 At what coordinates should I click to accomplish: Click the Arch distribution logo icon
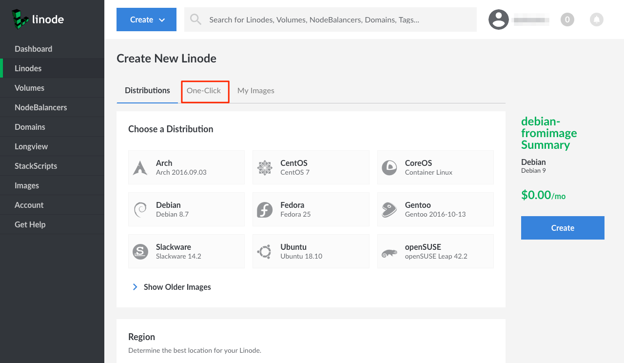140,168
